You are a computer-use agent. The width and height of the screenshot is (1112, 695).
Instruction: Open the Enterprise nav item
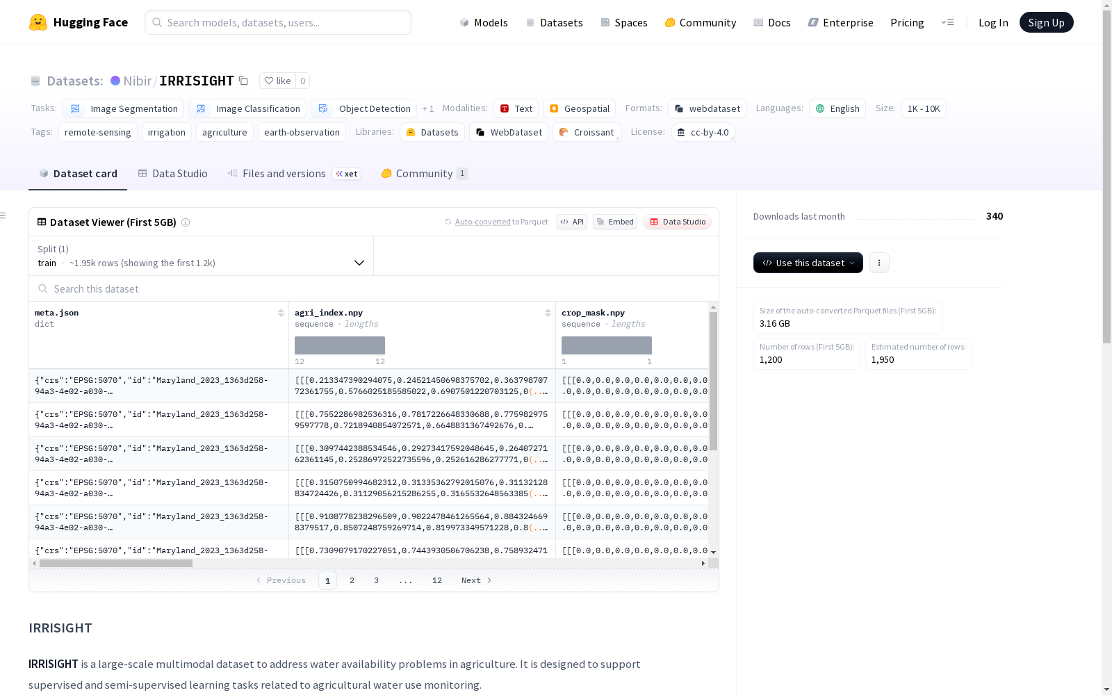point(841,22)
